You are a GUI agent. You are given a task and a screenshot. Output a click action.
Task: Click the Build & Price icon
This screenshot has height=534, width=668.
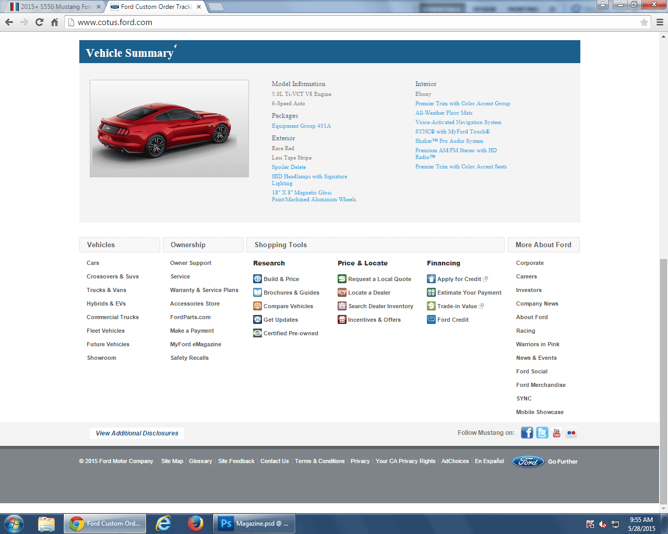click(257, 279)
